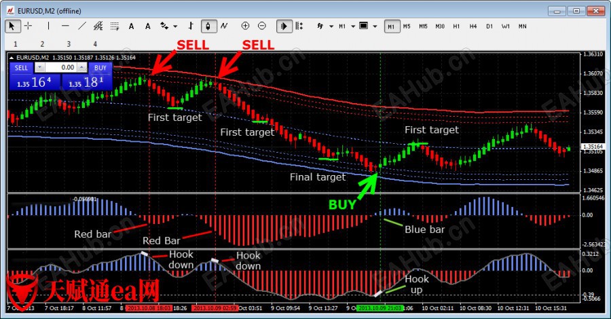Choose the trendline drawing tool
The image size is (611, 319).
pos(82,26)
